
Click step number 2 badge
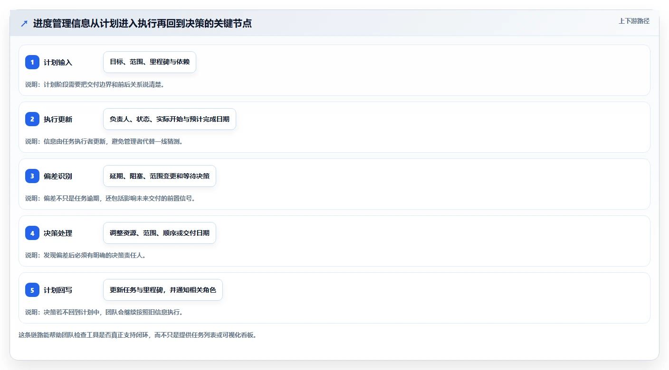[32, 119]
